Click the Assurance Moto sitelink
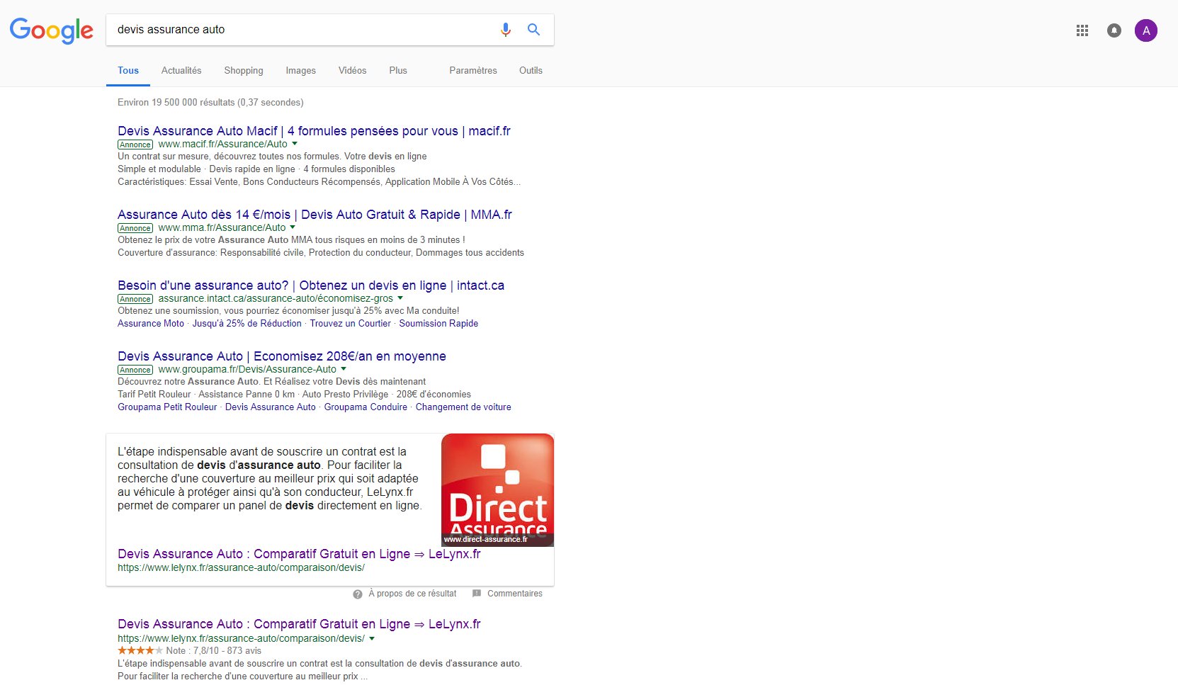The height and width of the screenshot is (685, 1178). [151, 324]
